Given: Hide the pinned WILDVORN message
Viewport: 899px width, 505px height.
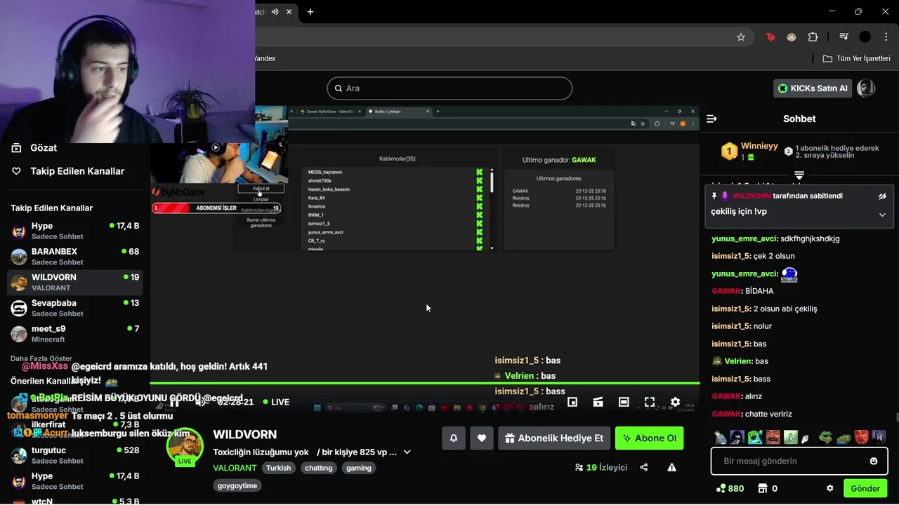Looking at the screenshot, I should click(882, 196).
